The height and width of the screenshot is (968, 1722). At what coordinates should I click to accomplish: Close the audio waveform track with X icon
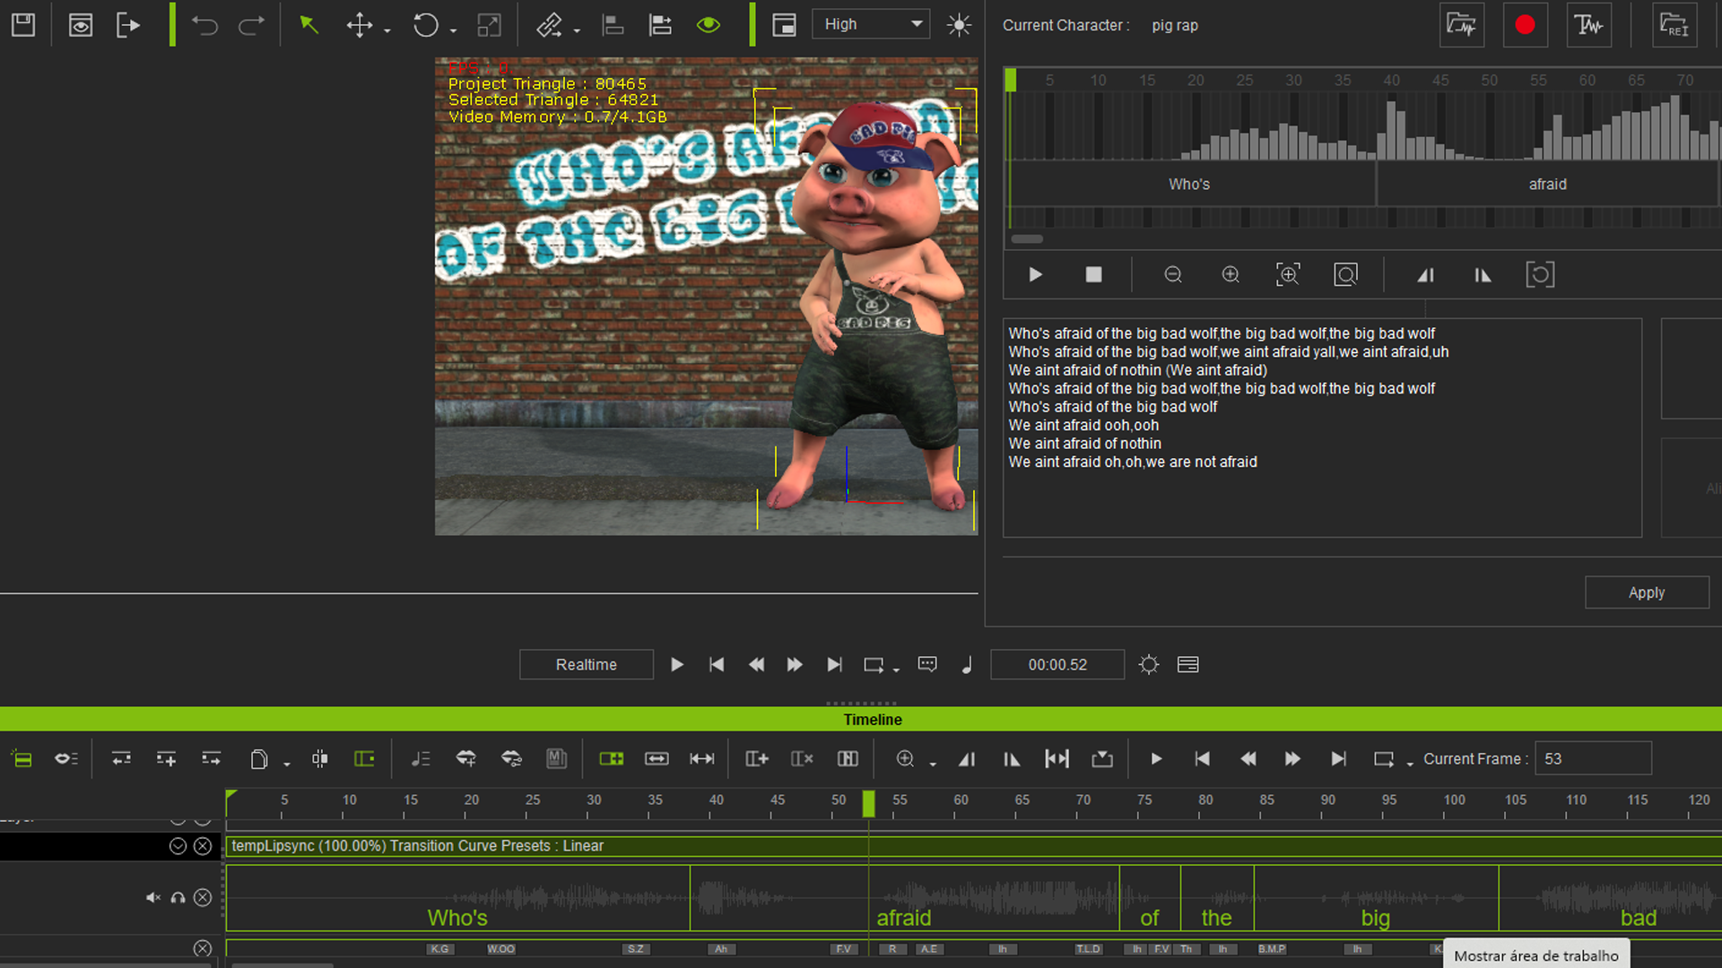pos(203,897)
